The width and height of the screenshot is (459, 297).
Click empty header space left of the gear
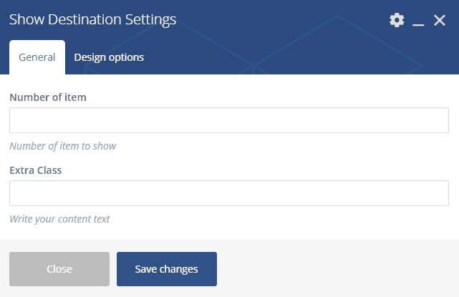[286, 20]
